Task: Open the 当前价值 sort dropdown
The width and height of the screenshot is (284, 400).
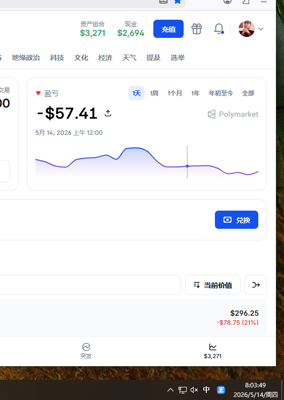Action: (213, 285)
